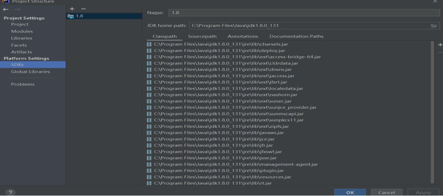
Task: Select Artifacts in the sidebar
Action: point(21,52)
